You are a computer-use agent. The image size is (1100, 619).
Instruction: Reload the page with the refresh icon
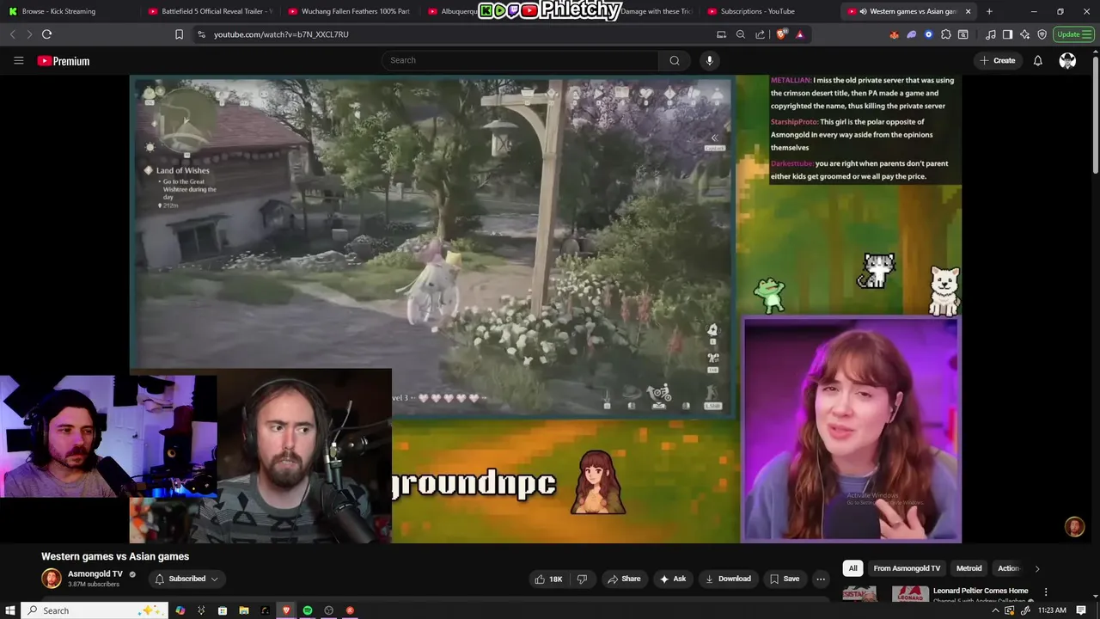point(46,34)
